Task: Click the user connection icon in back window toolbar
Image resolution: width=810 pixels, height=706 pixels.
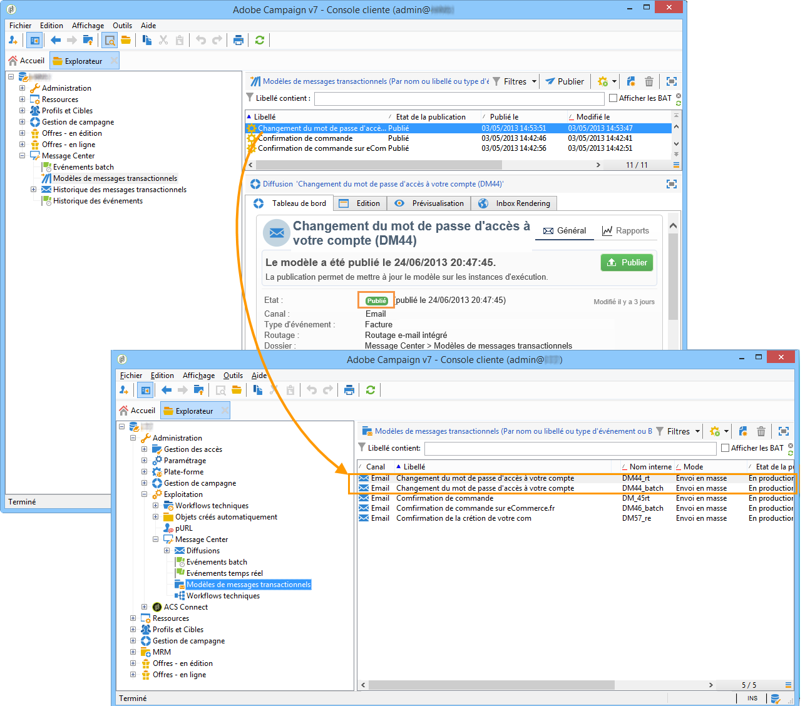Action: (x=13, y=40)
